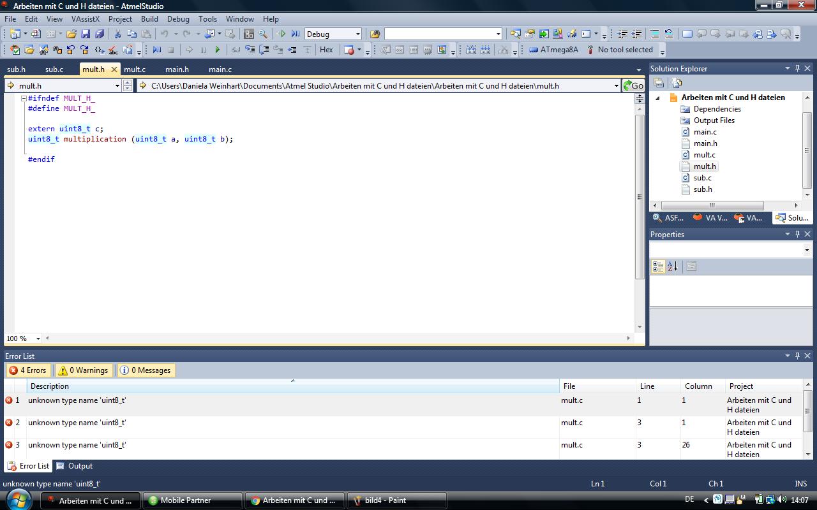Start debugging with the green play icon
Viewport: 817px width, 510px height.
tap(281, 34)
